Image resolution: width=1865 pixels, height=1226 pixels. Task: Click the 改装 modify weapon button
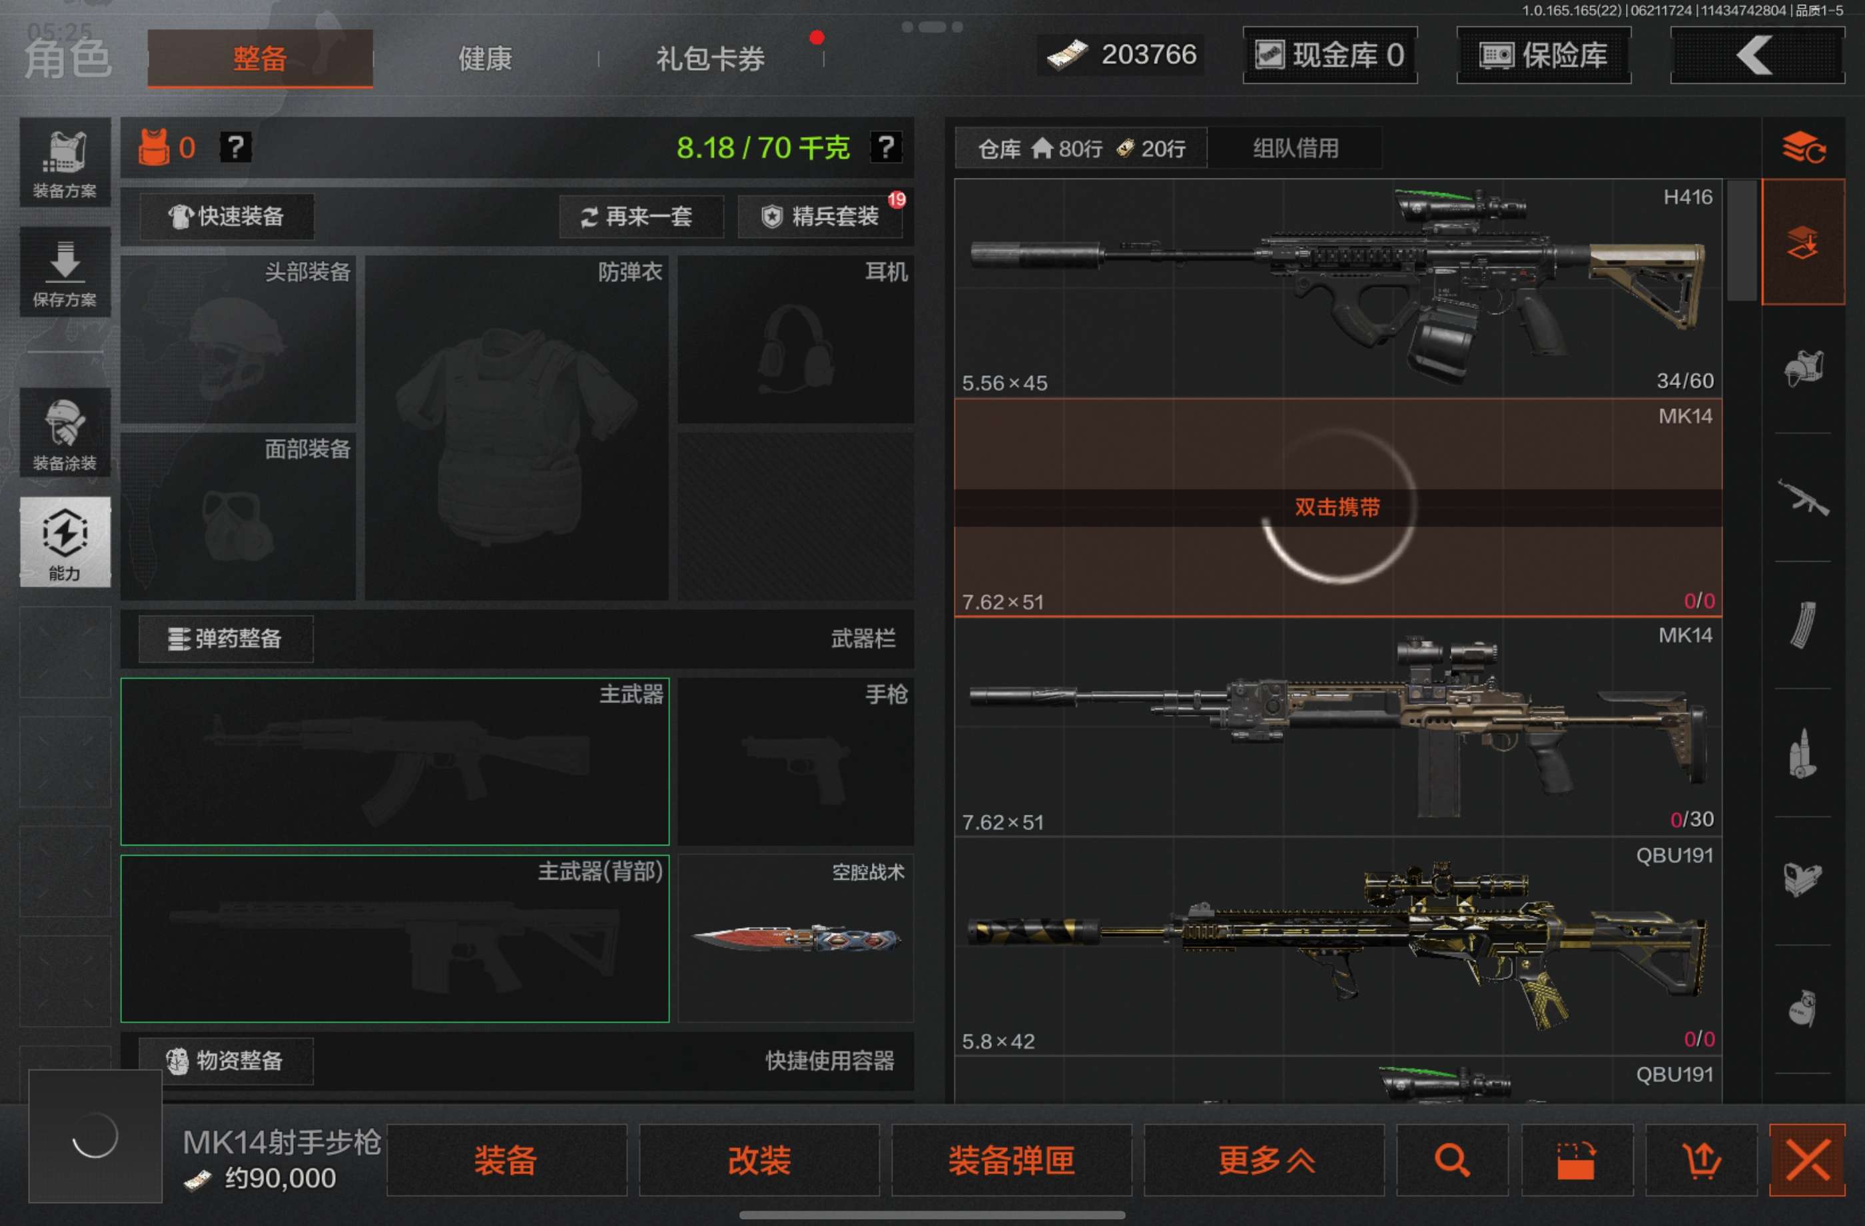coord(759,1159)
